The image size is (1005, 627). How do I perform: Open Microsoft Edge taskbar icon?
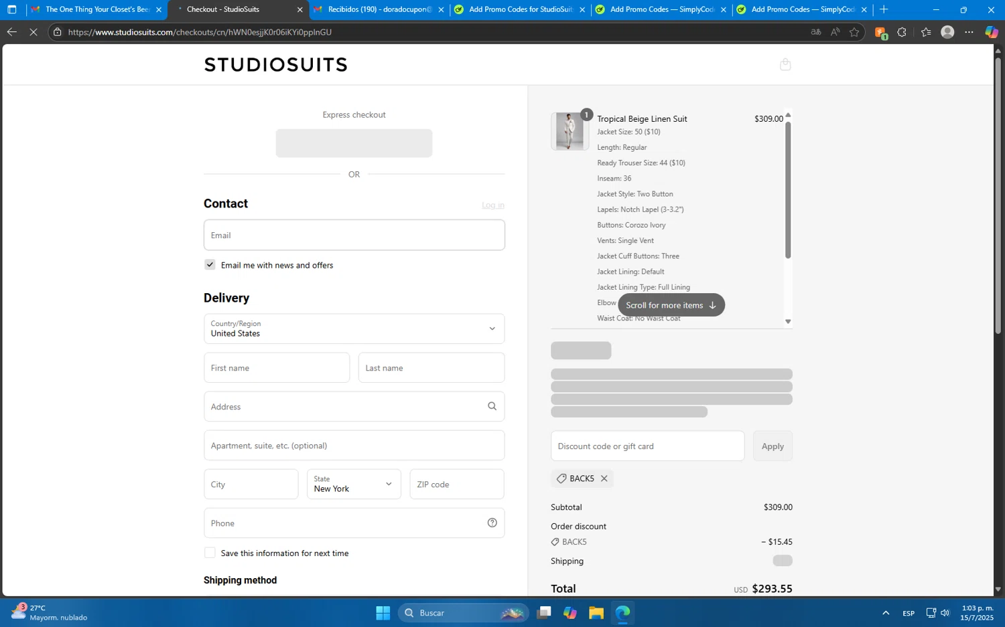tap(622, 613)
